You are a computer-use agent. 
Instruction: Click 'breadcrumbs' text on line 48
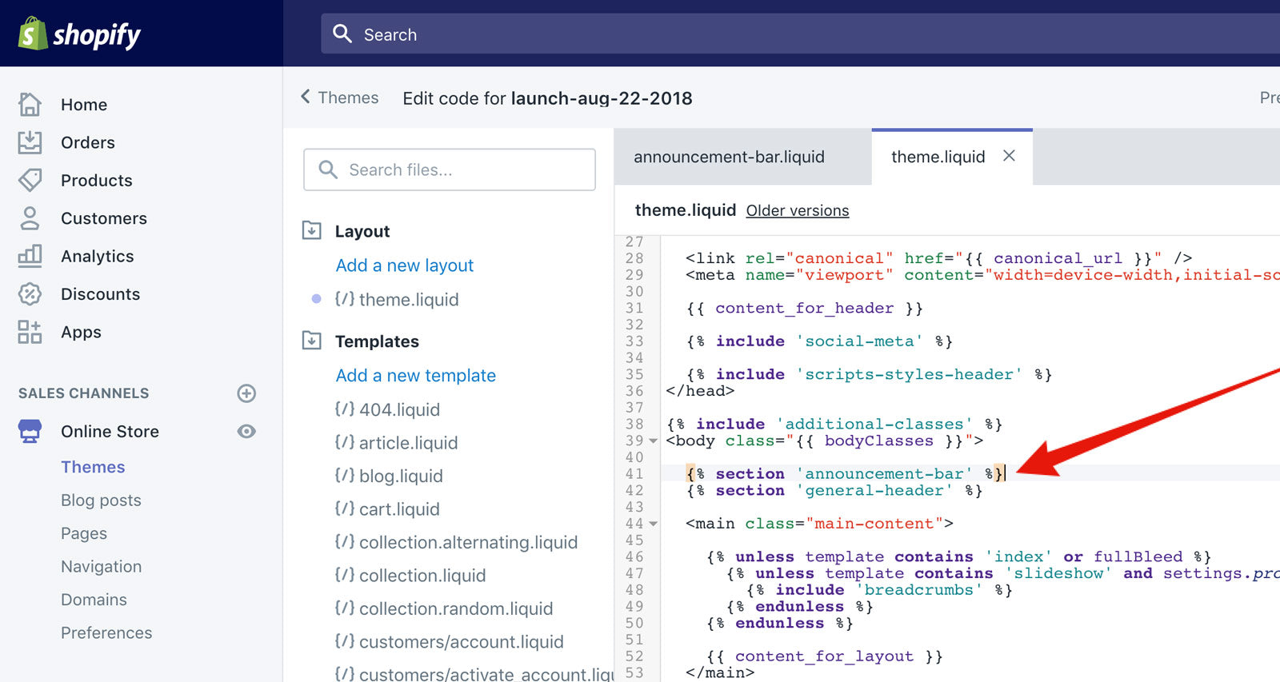click(919, 590)
